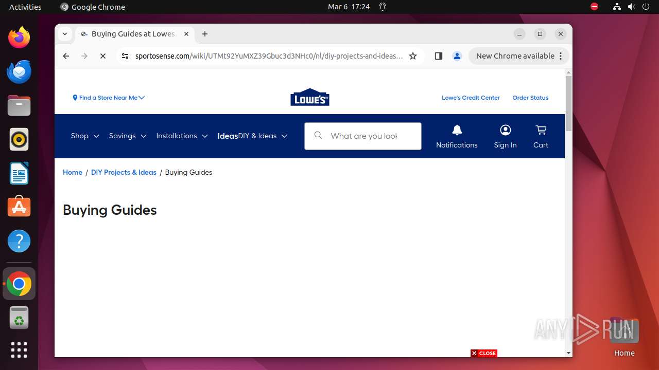Open the Help icon in dock
This screenshot has width=659, height=370.
coord(19,240)
